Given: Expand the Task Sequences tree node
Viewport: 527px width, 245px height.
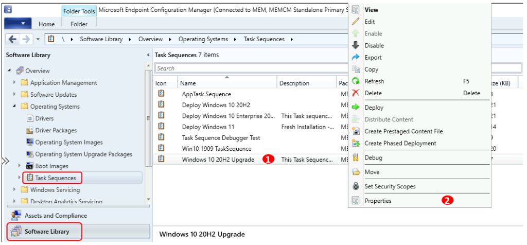Looking at the screenshot, I should click(20, 178).
